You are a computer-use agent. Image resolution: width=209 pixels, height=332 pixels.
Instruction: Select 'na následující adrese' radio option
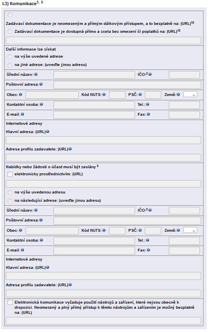coord(10,201)
